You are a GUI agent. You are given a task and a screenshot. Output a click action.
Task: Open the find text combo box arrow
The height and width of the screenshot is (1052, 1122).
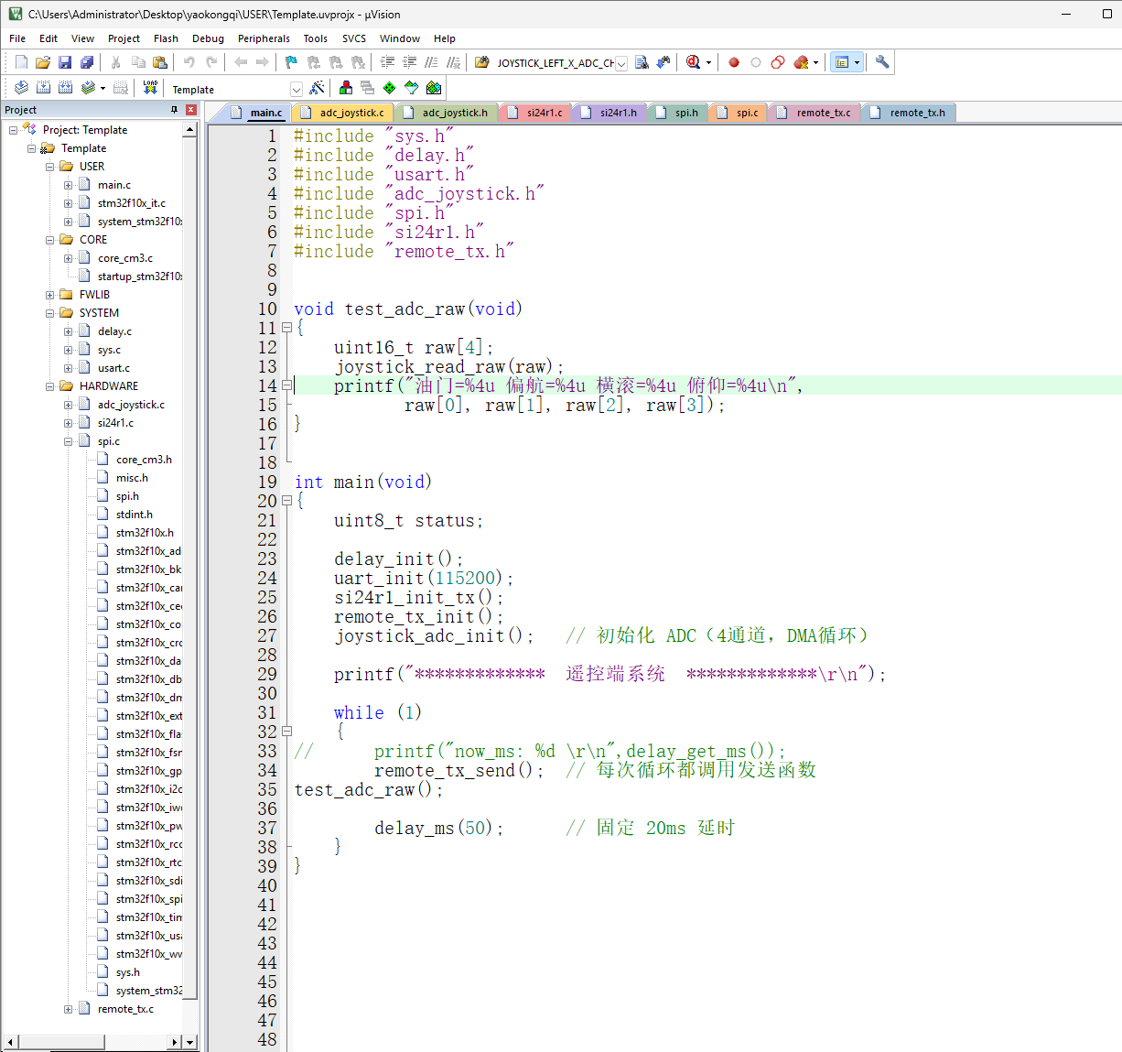[x=621, y=63]
